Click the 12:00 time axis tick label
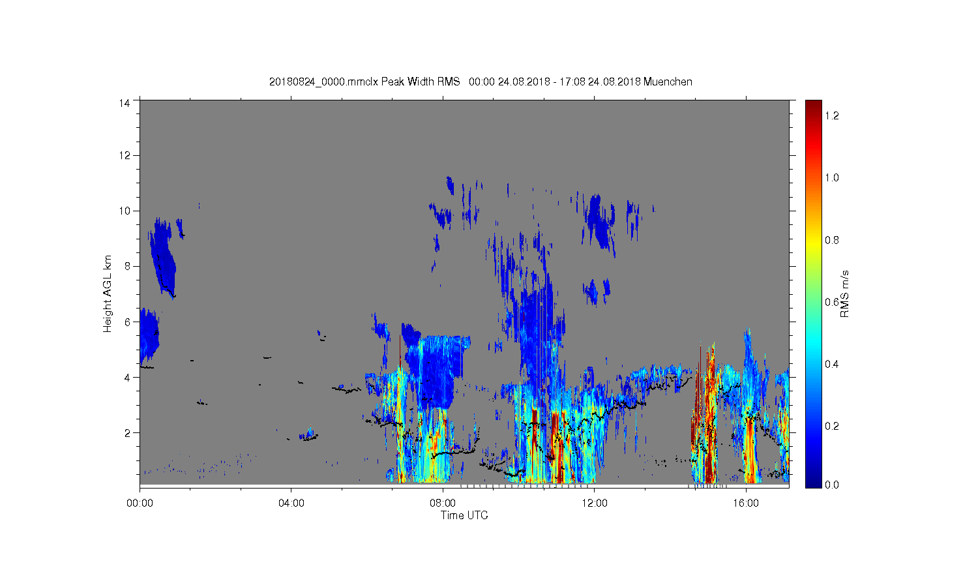This screenshot has height=587, width=978. [x=595, y=503]
